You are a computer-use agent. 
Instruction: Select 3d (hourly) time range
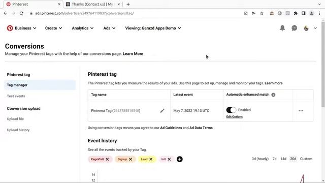pyautogui.click(x=260, y=159)
